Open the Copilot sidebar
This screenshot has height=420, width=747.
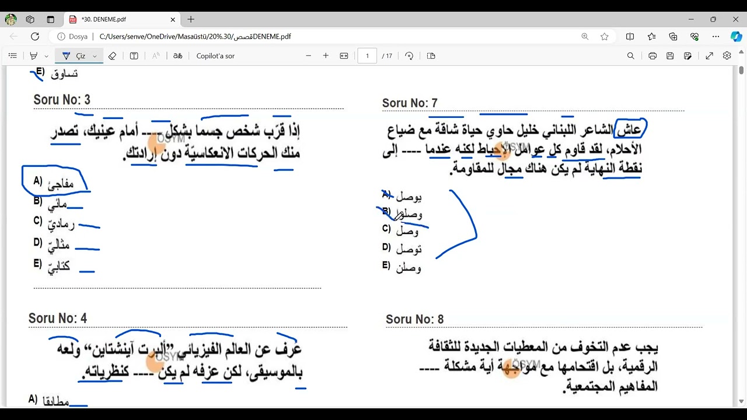736,36
